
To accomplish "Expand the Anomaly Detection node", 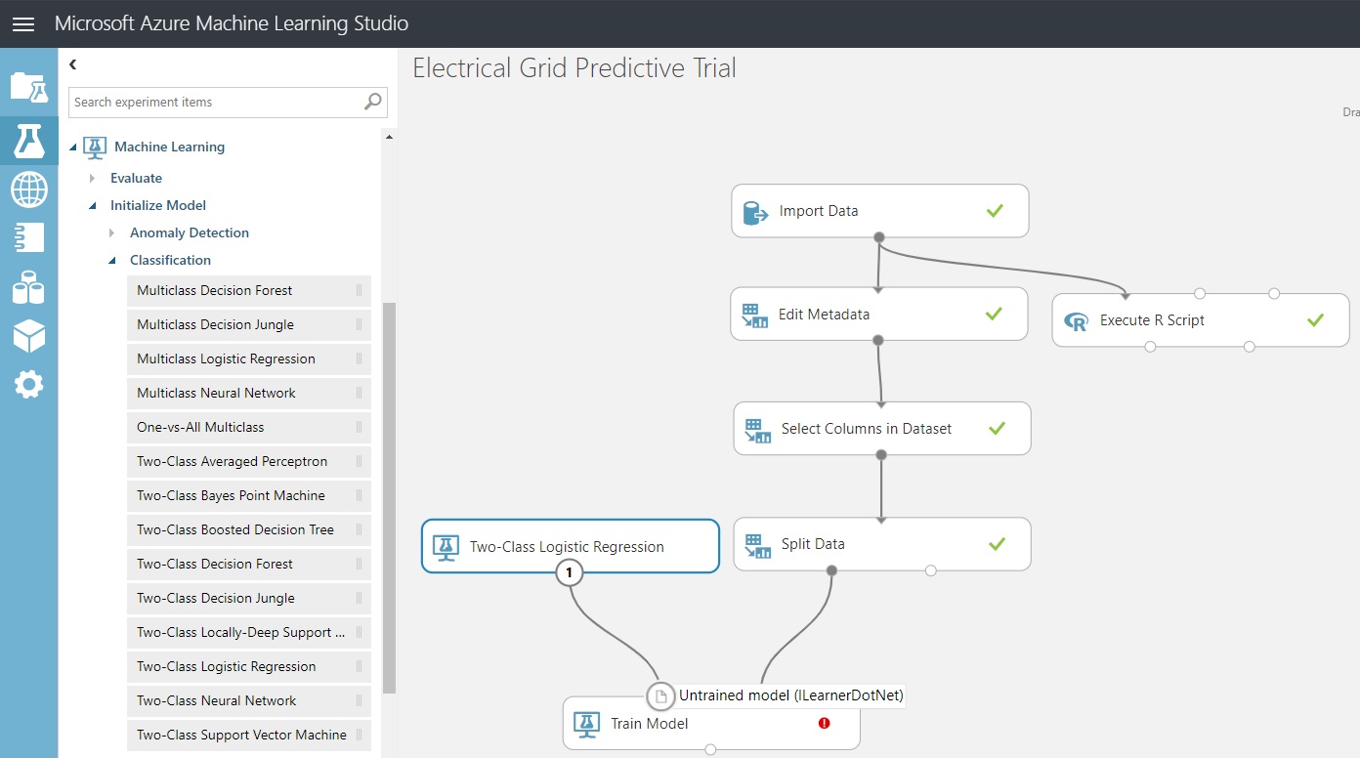I will tap(112, 232).
